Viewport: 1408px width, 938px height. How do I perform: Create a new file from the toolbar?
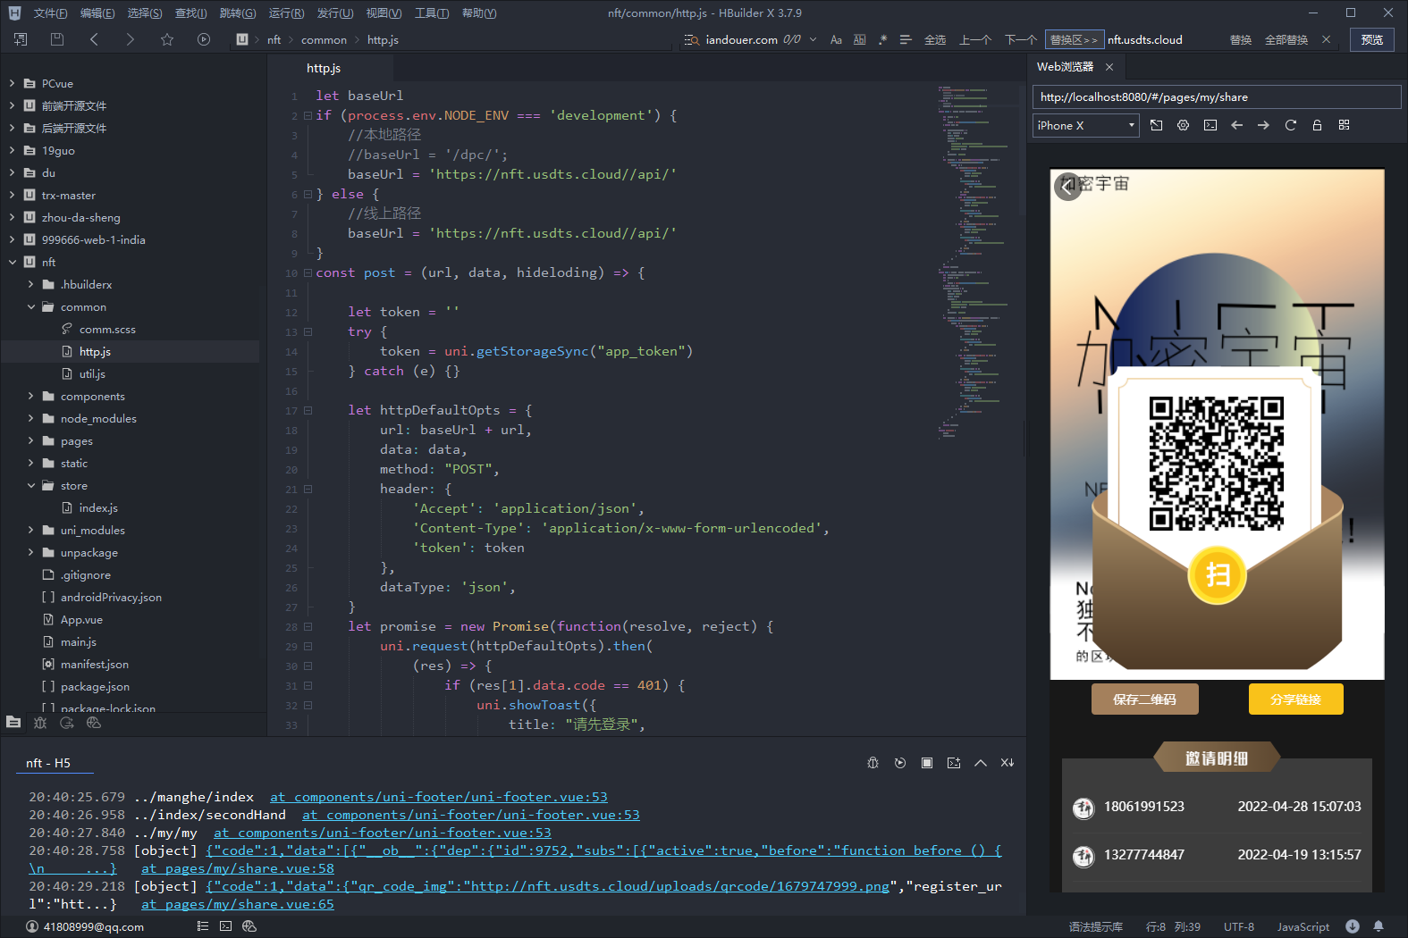pyautogui.click(x=21, y=39)
